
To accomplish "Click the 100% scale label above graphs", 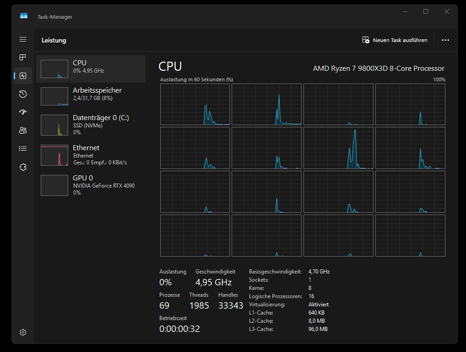I will 439,79.
